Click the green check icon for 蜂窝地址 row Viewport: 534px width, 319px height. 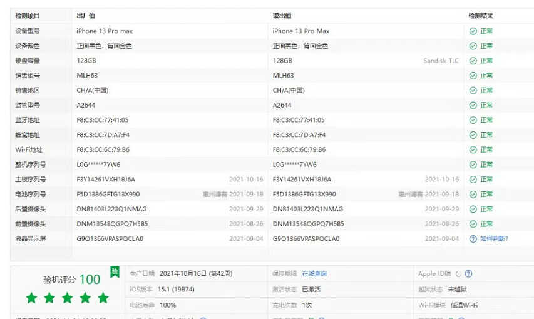(473, 135)
